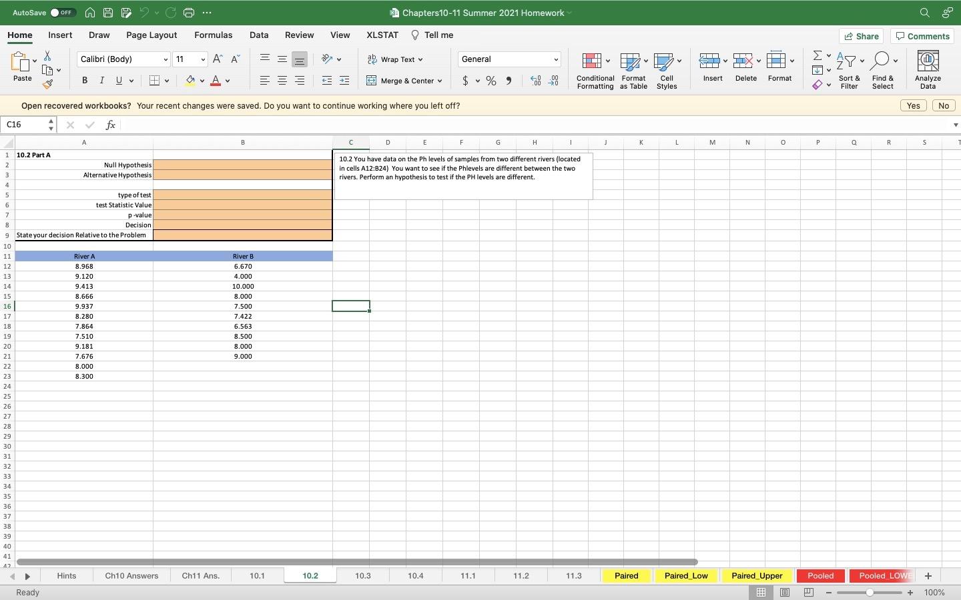The image size is (961, 600).
Task: Apply the yellow fill color
Action: pyautogui.click(x=190, y=81)
